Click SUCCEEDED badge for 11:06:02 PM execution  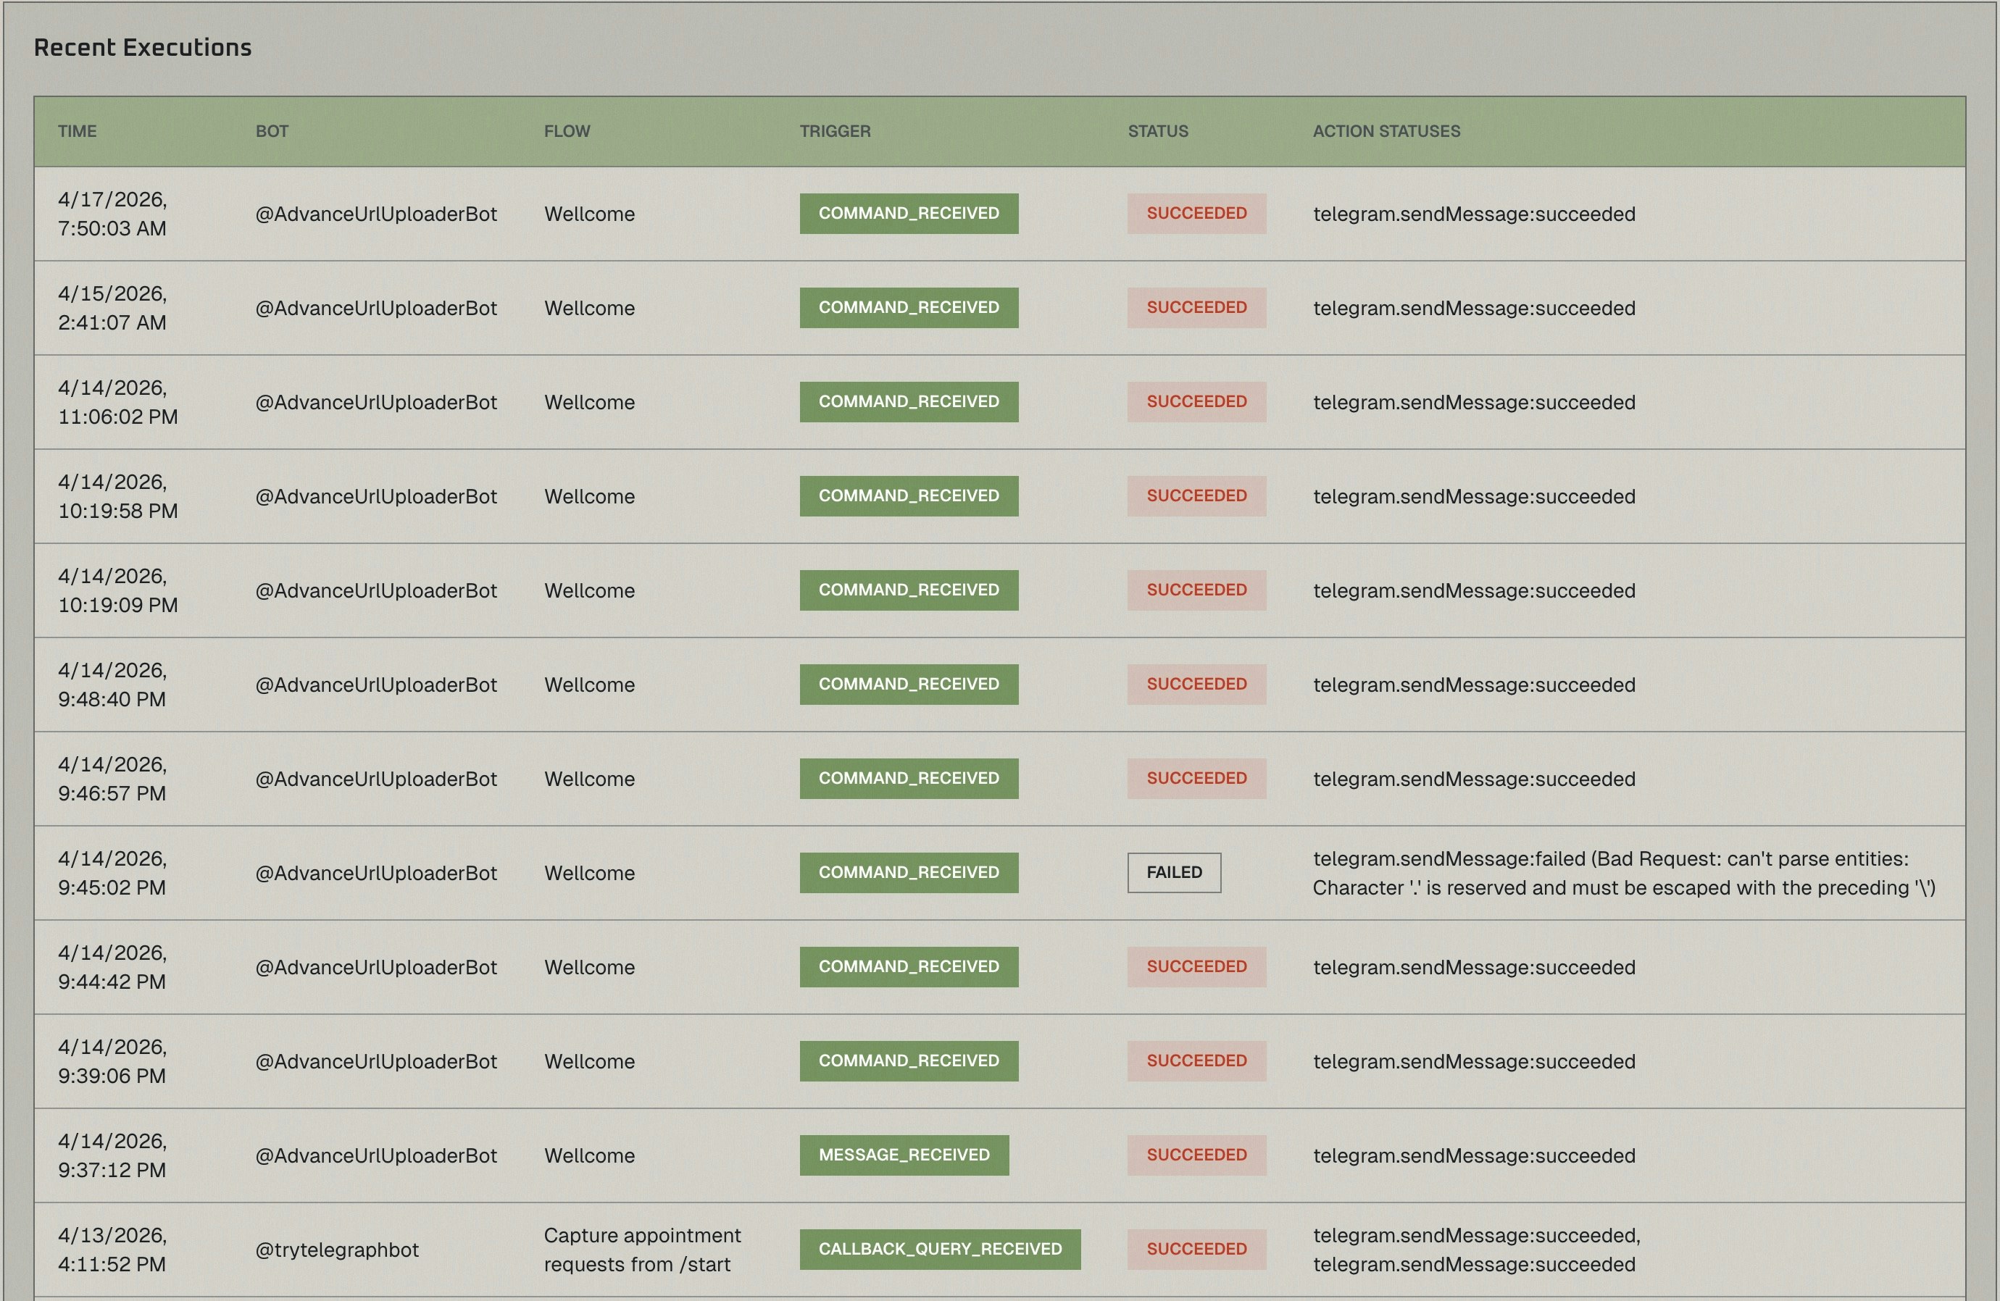click(1196, 402)
